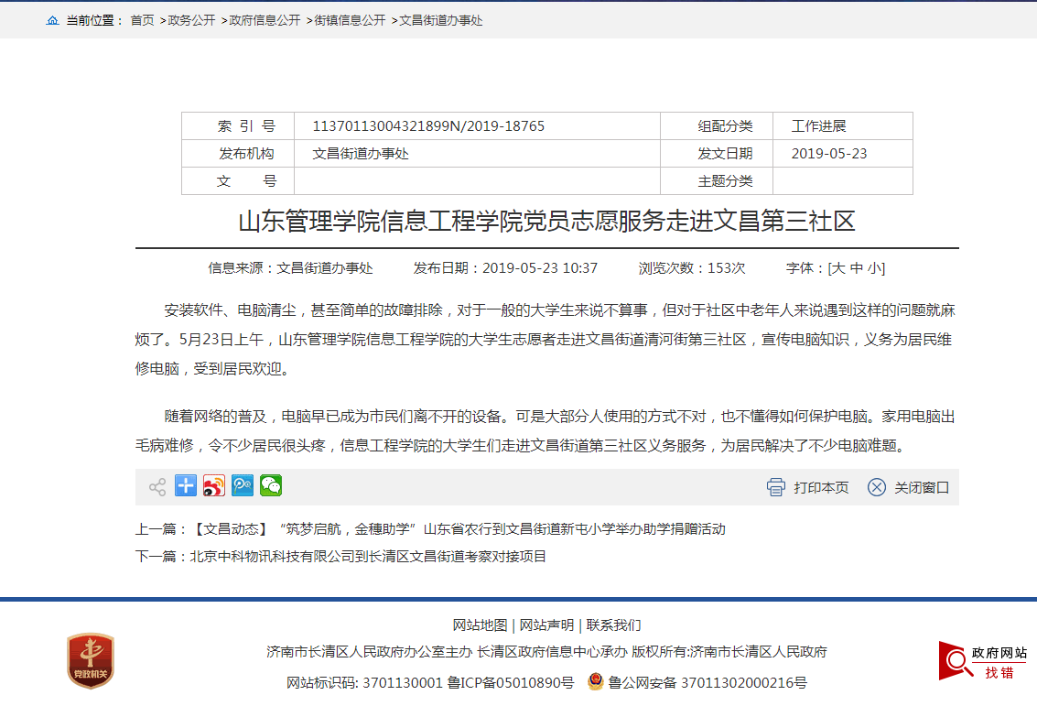The image size is (1037, 706).
Task: Click the 关闭窗口 circle-X icon
Action: (x=877, y=487)
